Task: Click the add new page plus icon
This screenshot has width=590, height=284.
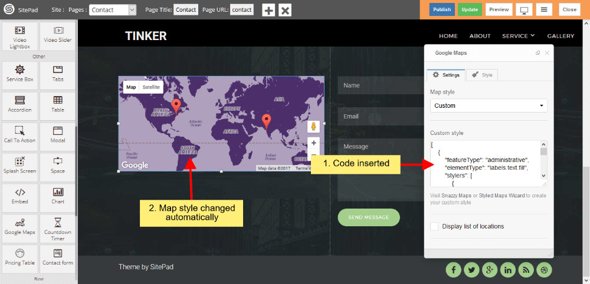Action: point(268,10)
